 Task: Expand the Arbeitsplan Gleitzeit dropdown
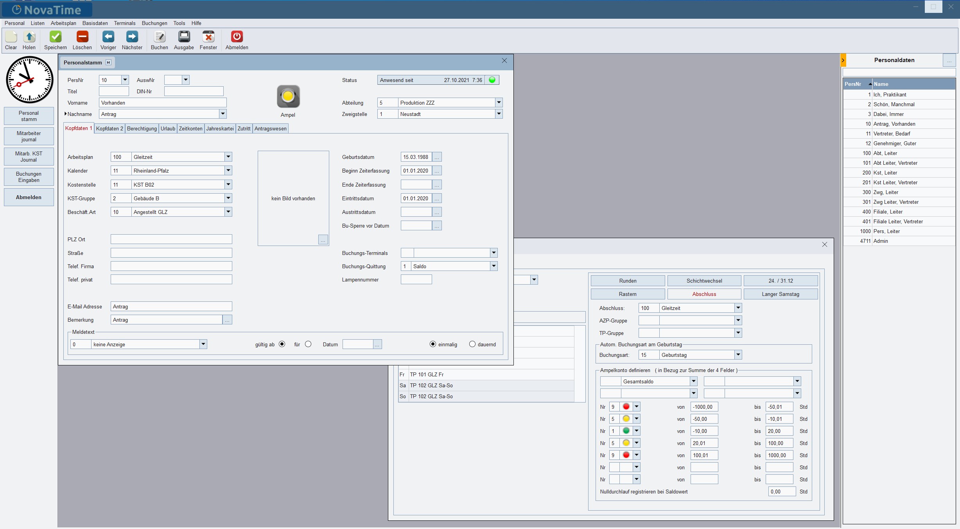coord(228,157)
